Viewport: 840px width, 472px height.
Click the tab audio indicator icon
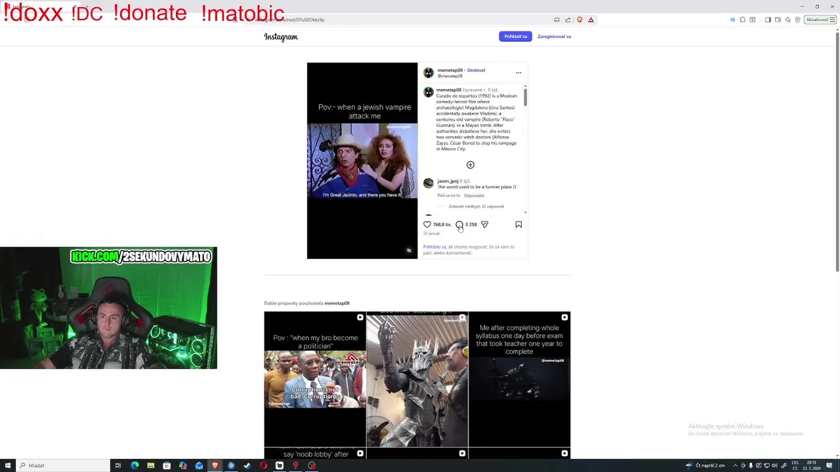pos(732,20)
